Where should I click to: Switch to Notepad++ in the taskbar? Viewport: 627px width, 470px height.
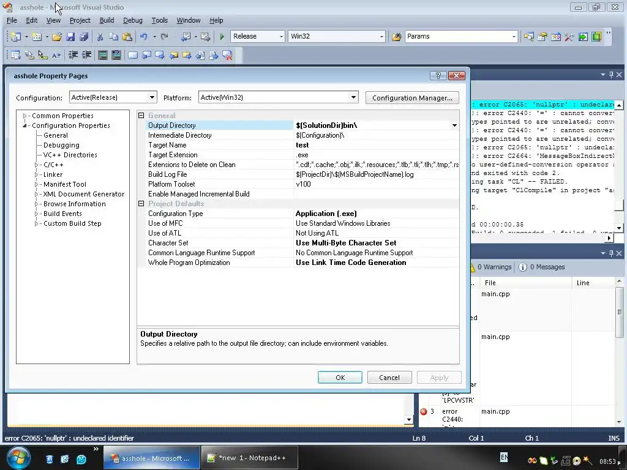tap(250, 458)
